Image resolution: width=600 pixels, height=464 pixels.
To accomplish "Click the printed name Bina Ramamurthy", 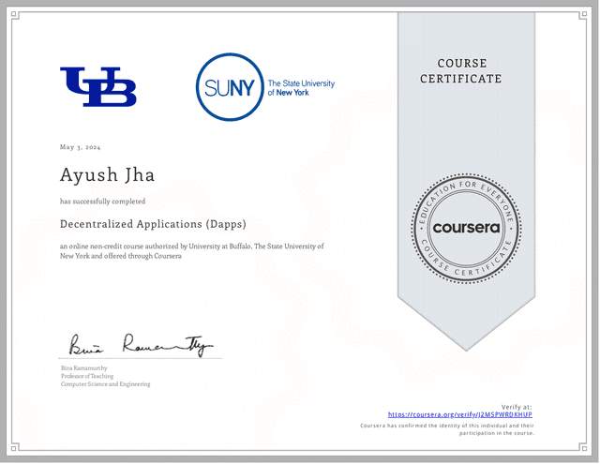I will (x=84, y=368).
